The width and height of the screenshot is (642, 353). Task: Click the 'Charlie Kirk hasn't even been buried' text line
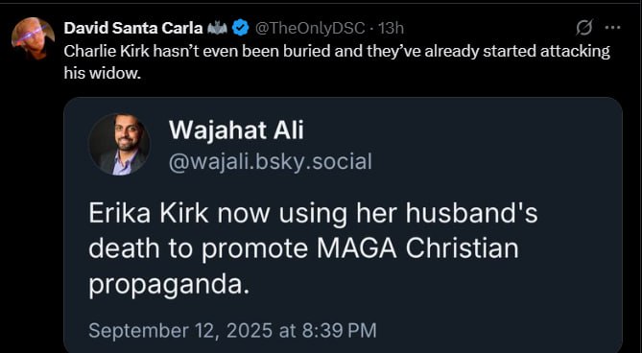tap(337, 52)
